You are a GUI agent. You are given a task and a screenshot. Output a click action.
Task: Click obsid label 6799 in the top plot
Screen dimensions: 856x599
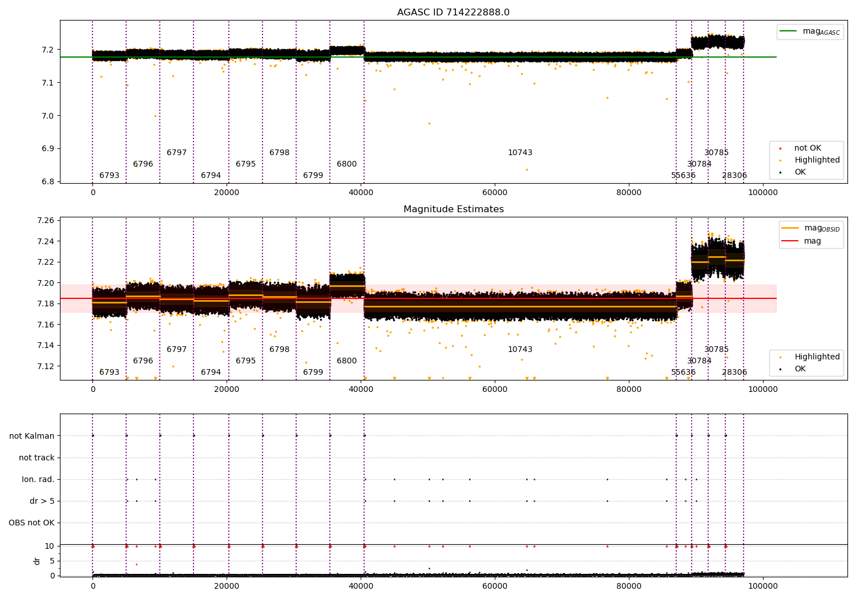click(313, 176)
